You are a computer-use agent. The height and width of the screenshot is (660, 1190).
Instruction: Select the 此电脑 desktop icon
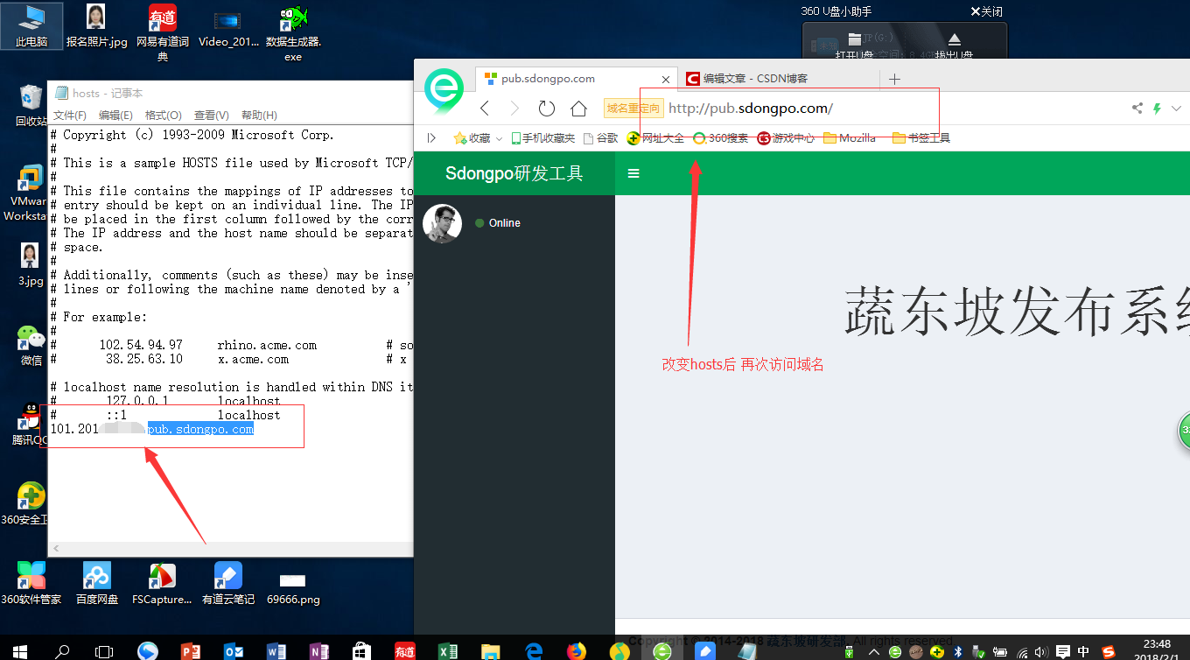point(31,26)
